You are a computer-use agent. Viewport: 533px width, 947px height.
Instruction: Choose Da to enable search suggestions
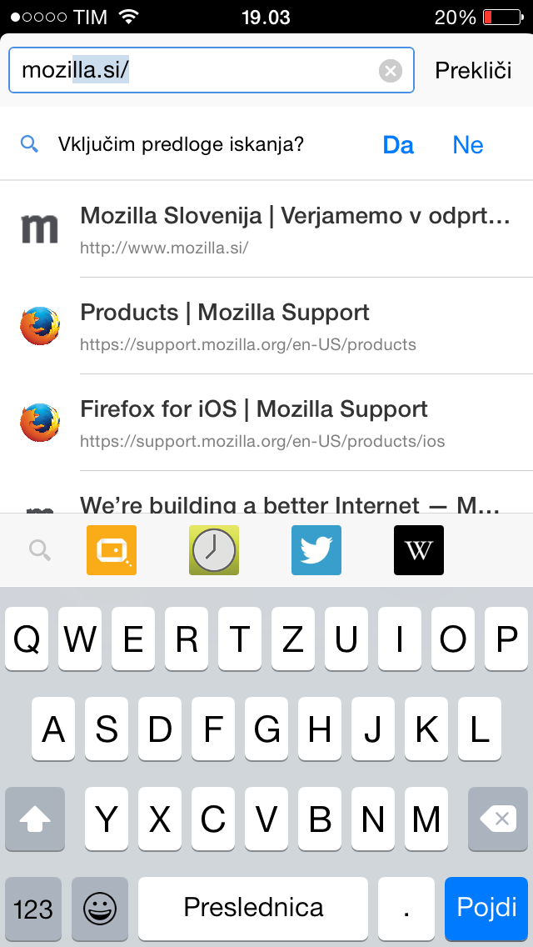[x=398, y=145]
